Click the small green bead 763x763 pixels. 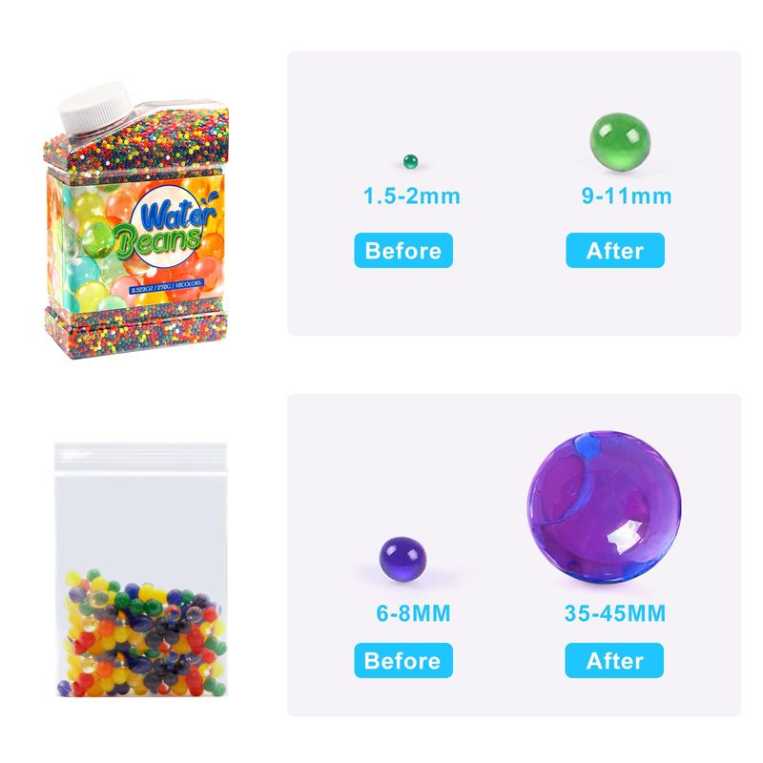pos(411,161)
